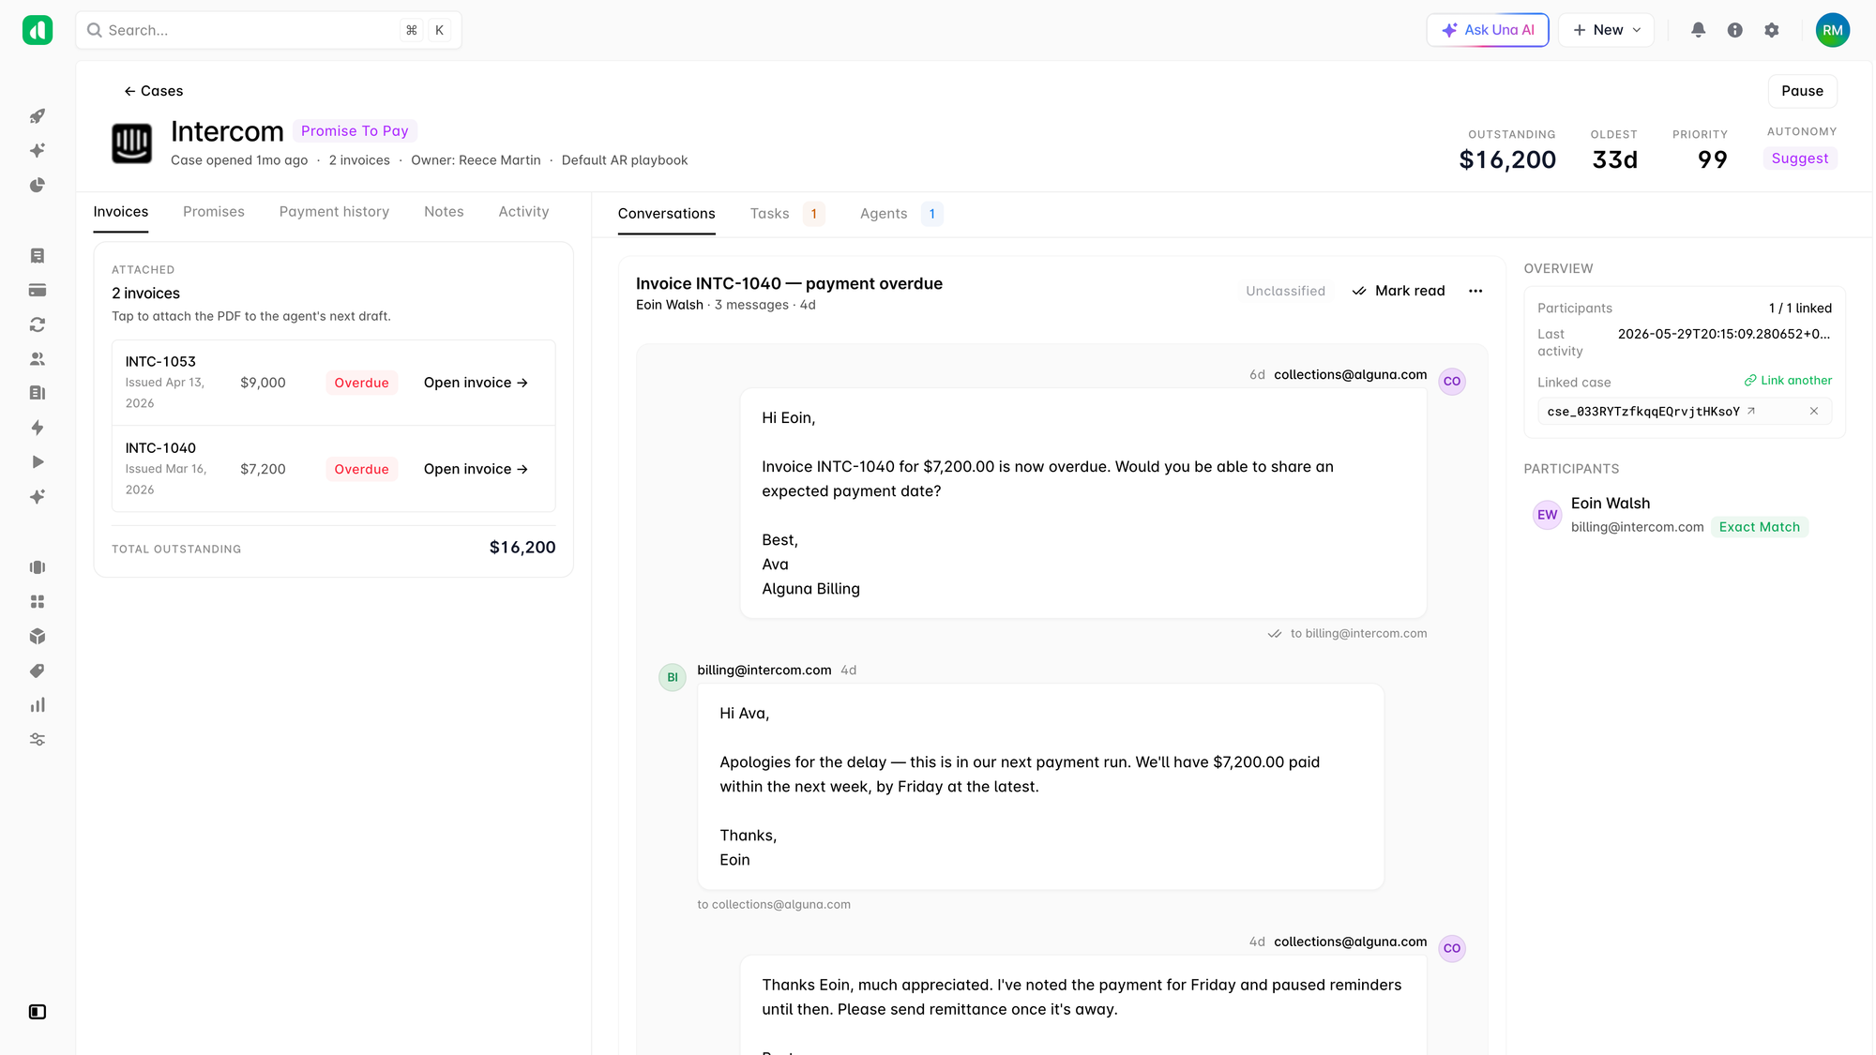Switch to the Notes tab
The width and height of the screenshot is (1876, 1055).
click(x=444, y=212)
